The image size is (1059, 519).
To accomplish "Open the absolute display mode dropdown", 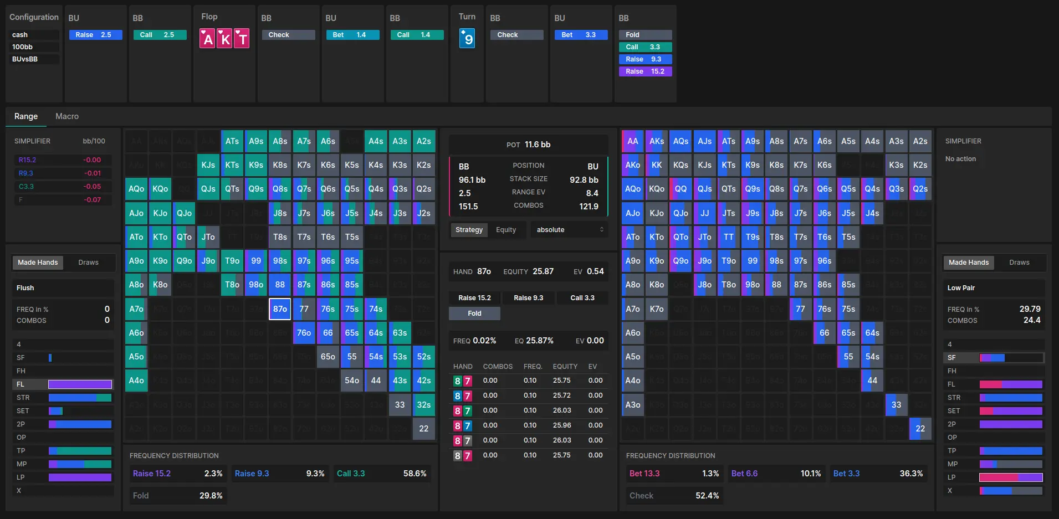I will coord(569,229).
